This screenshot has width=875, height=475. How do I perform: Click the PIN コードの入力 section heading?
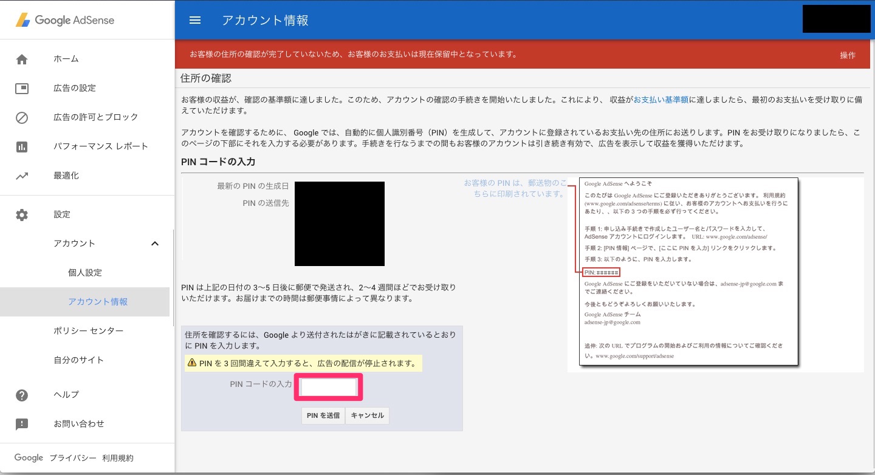click(218, 162)
